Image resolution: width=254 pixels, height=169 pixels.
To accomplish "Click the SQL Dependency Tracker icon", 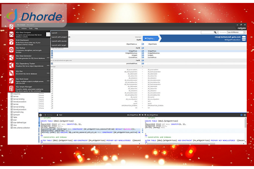I will click(x=12, y=65).
